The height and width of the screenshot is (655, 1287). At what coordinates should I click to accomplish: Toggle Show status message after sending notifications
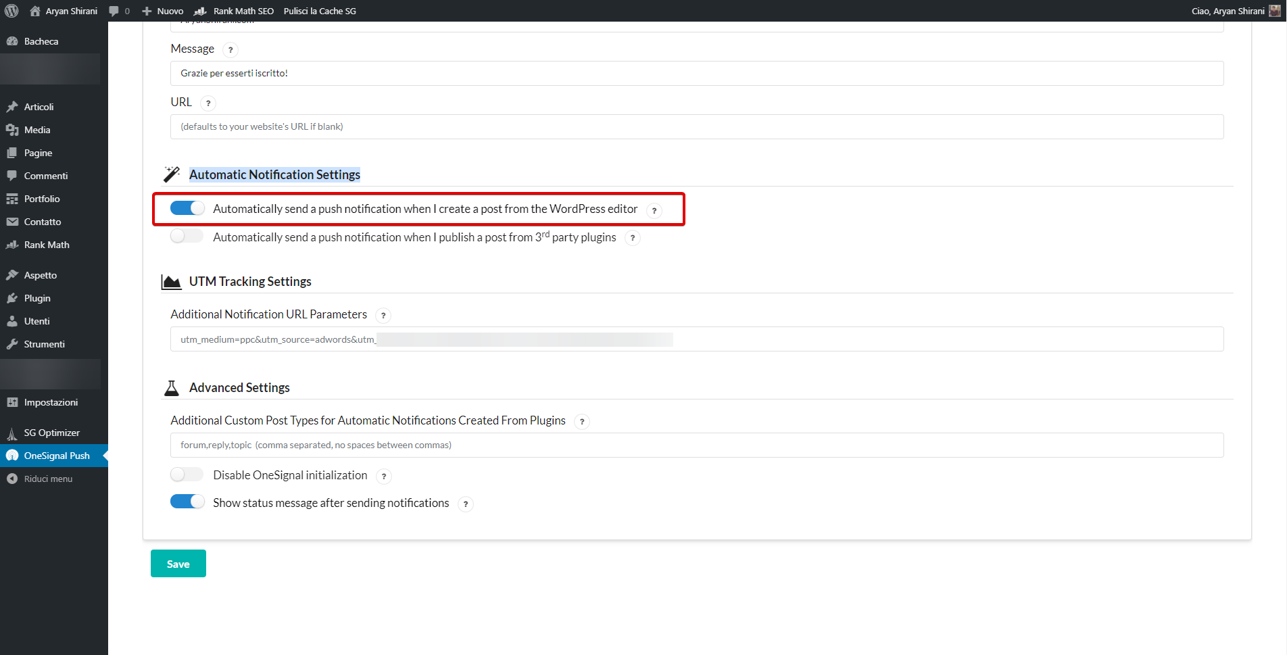pos(187,502)
